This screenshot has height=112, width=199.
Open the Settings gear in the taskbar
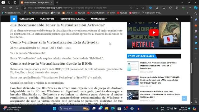click(x=132, y=109)
